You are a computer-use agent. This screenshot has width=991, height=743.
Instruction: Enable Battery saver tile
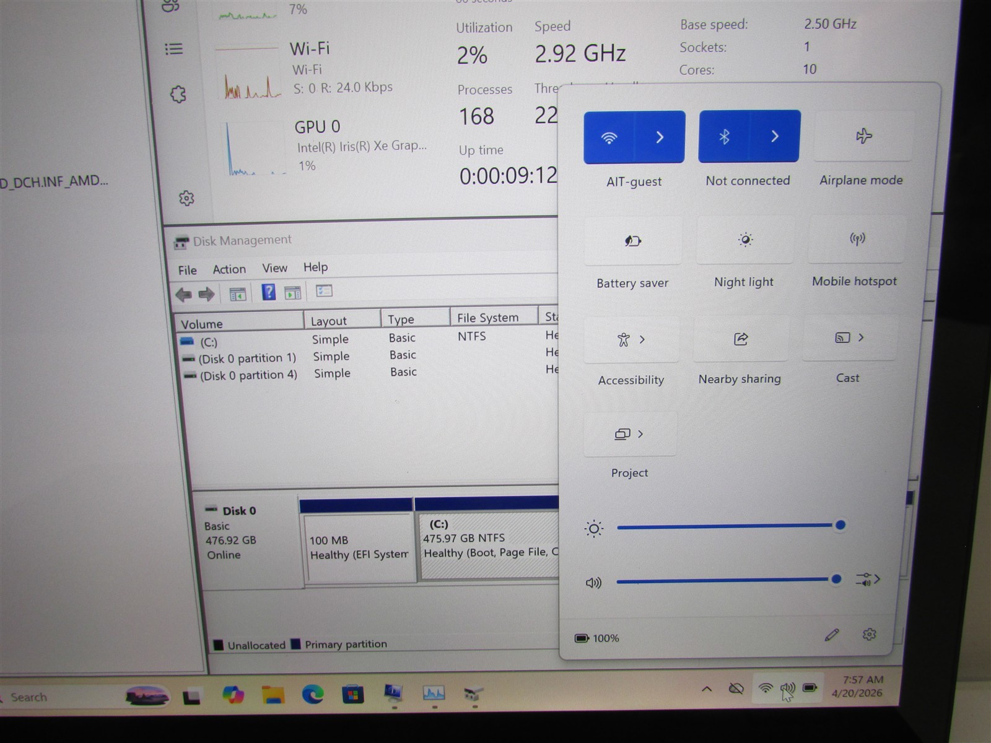(x=632, y=241)
